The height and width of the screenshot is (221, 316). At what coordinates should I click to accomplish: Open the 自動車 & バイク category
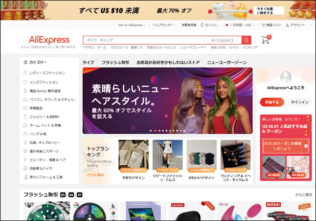coord(41,168)
